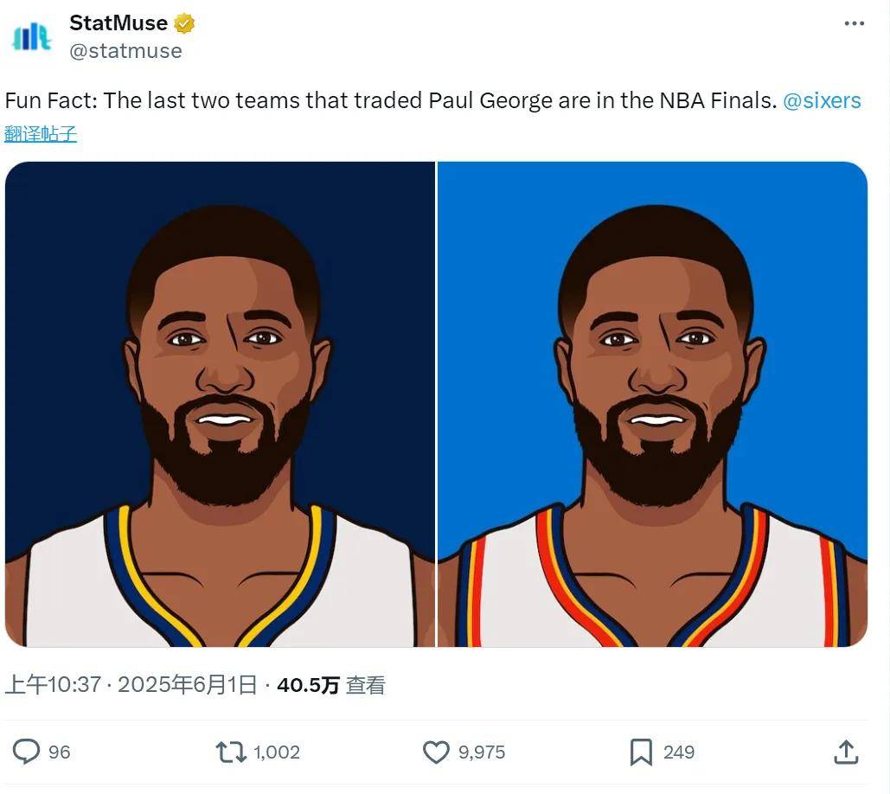Click the translate post link
Viewport: 890px width, 794px height.
pyautogui.click(x=41, y=134)
